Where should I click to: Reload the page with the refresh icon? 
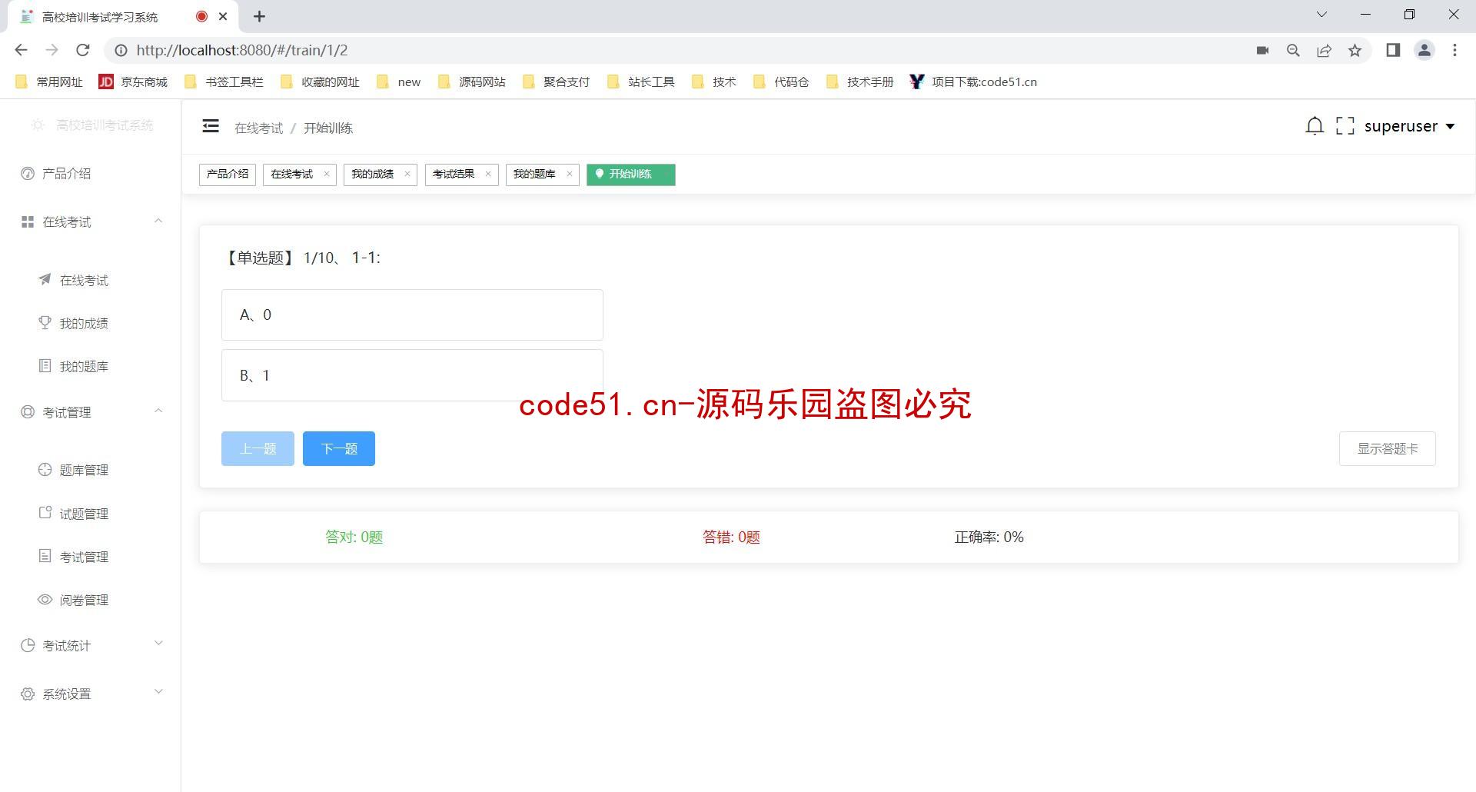(x=83, y=50)
